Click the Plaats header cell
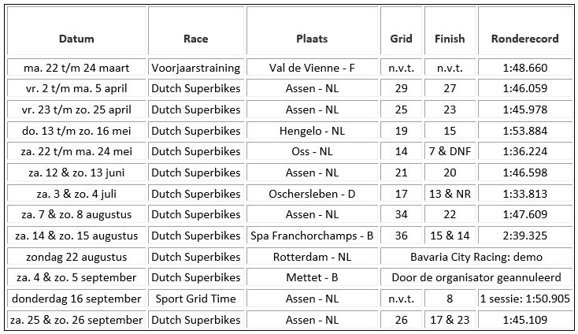 (312, 31)
